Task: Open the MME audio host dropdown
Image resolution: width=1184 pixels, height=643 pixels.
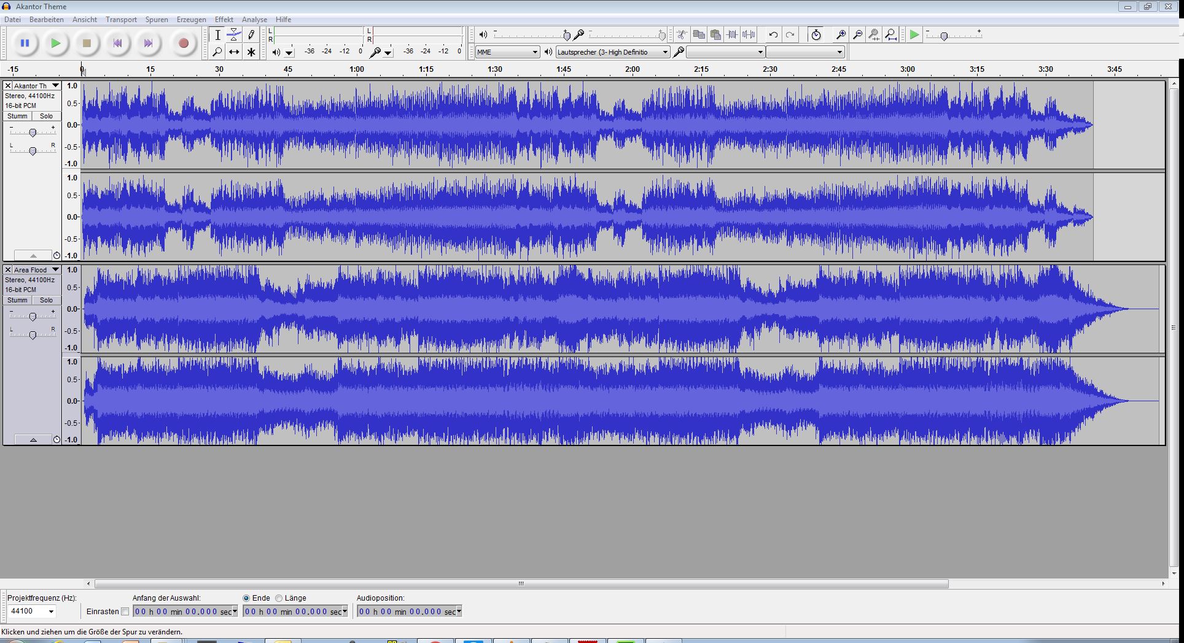Action: click(507, 52)
